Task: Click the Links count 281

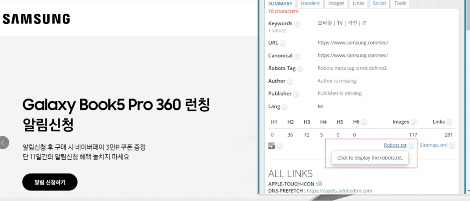Action: (448, 135)
